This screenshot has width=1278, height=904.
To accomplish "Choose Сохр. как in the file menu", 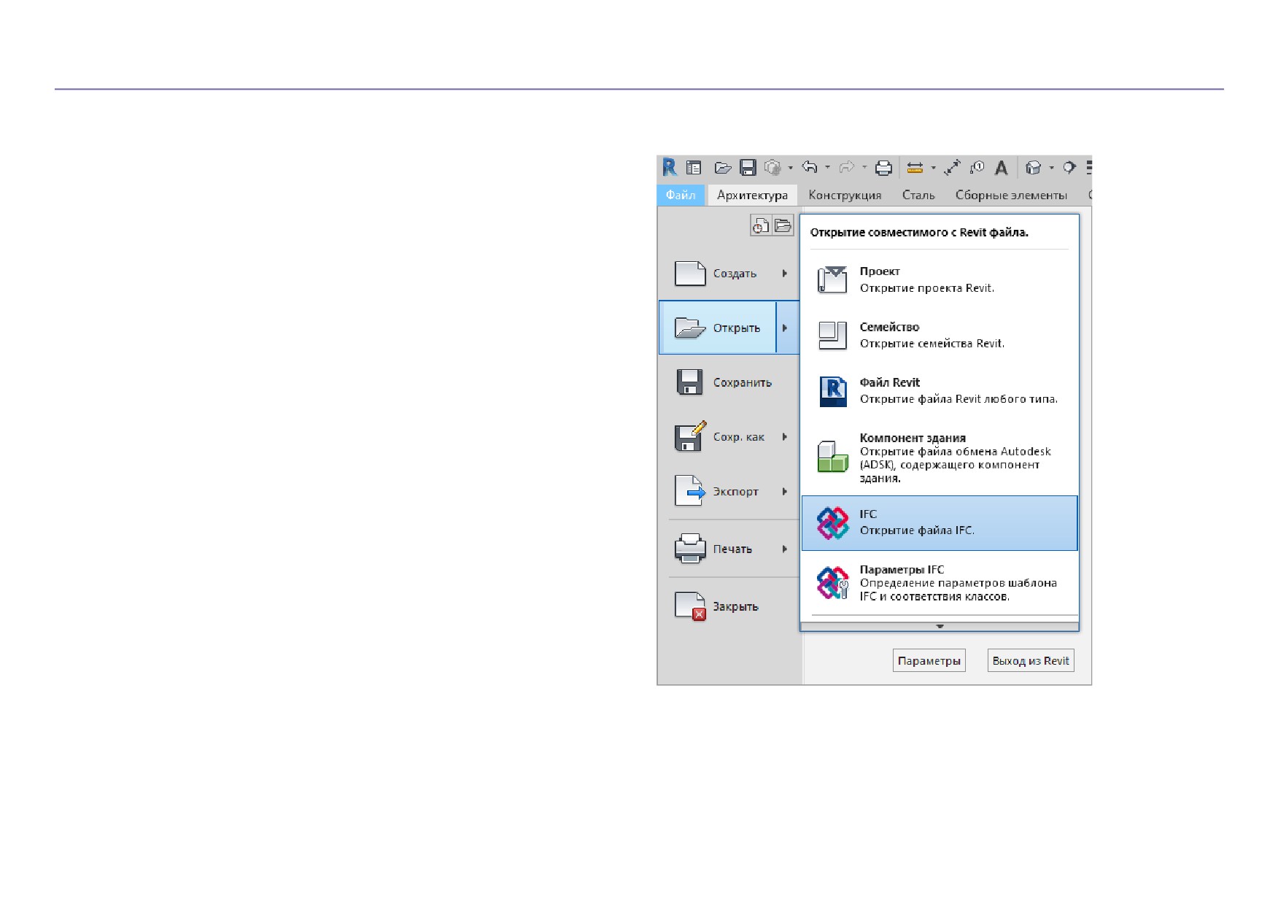I will [x=729, y=436].
